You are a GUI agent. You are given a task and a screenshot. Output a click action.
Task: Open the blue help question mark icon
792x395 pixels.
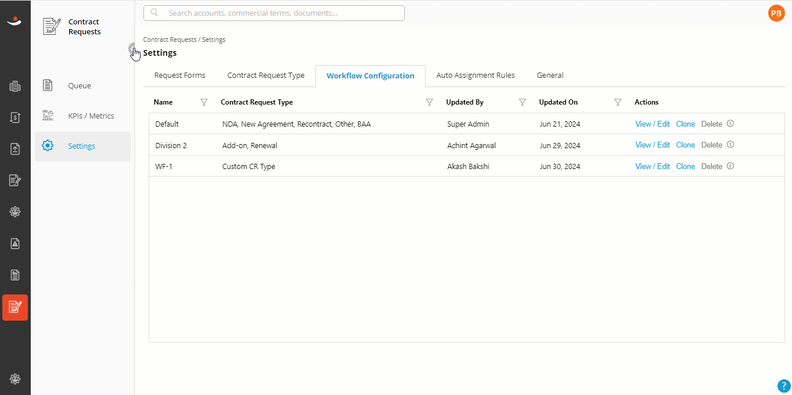coord(784,386)
